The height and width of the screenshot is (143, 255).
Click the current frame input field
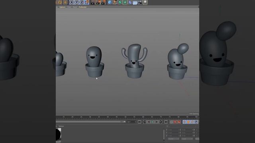coord(131,122)
